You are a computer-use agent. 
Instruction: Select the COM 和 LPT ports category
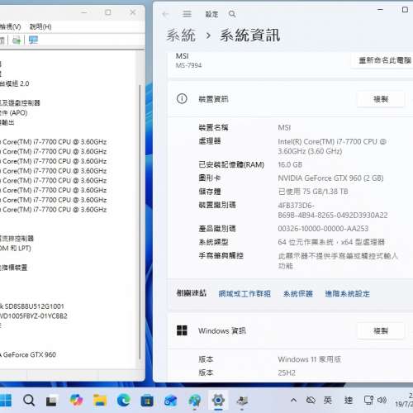(15, 248)
